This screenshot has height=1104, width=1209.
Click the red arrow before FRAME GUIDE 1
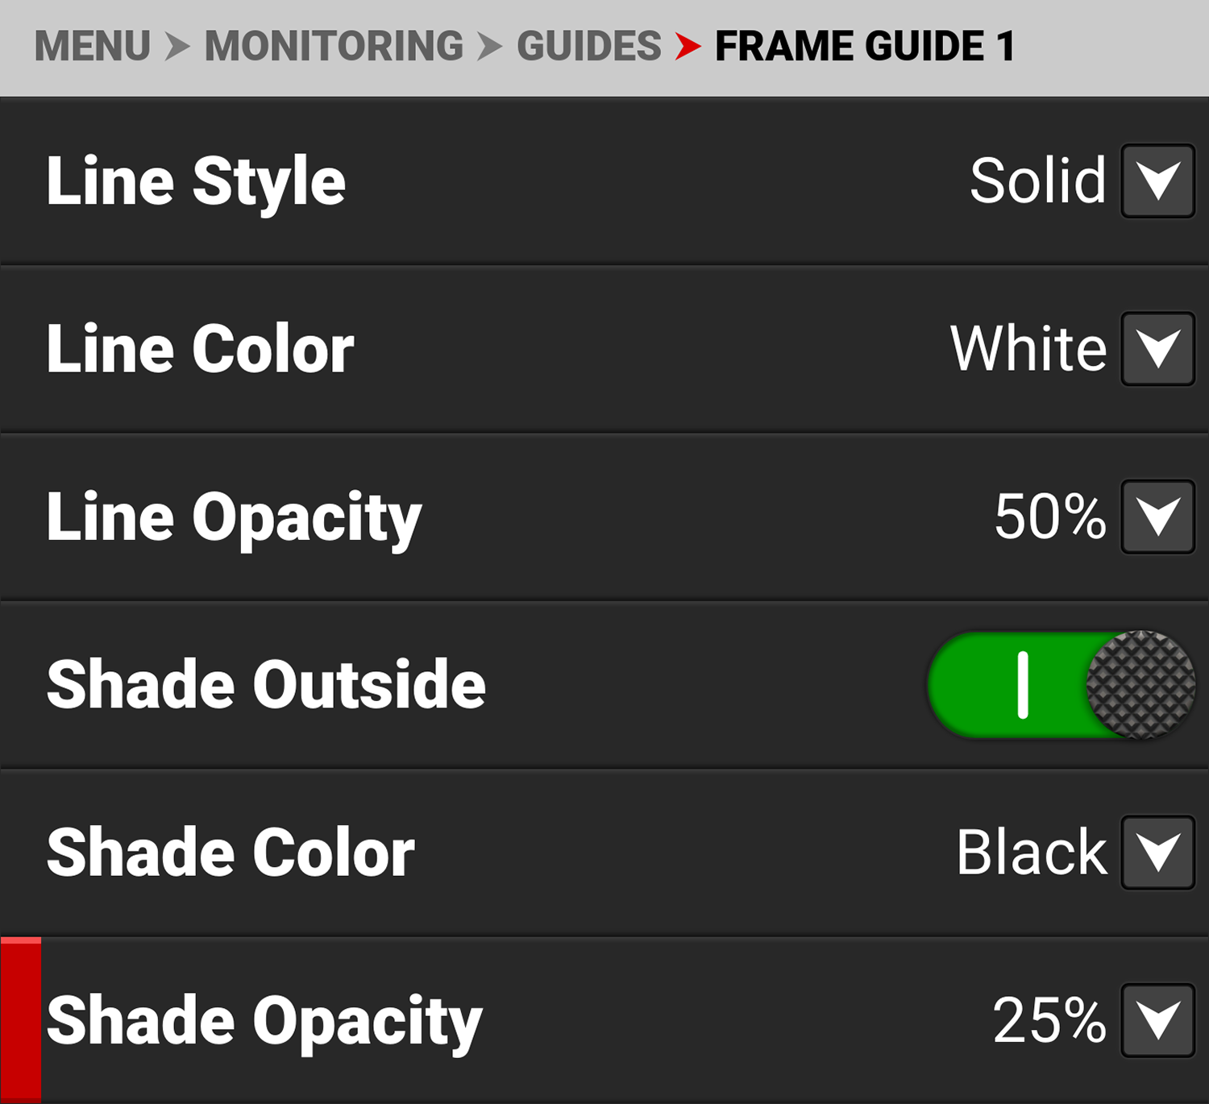[x=688, y=46]
